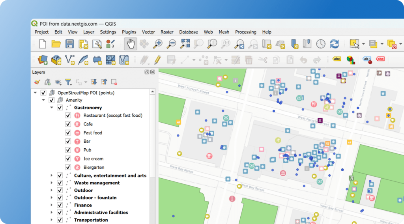Open the Style Manager icon
The image size is (404, 224).
[x=110, y=44]
